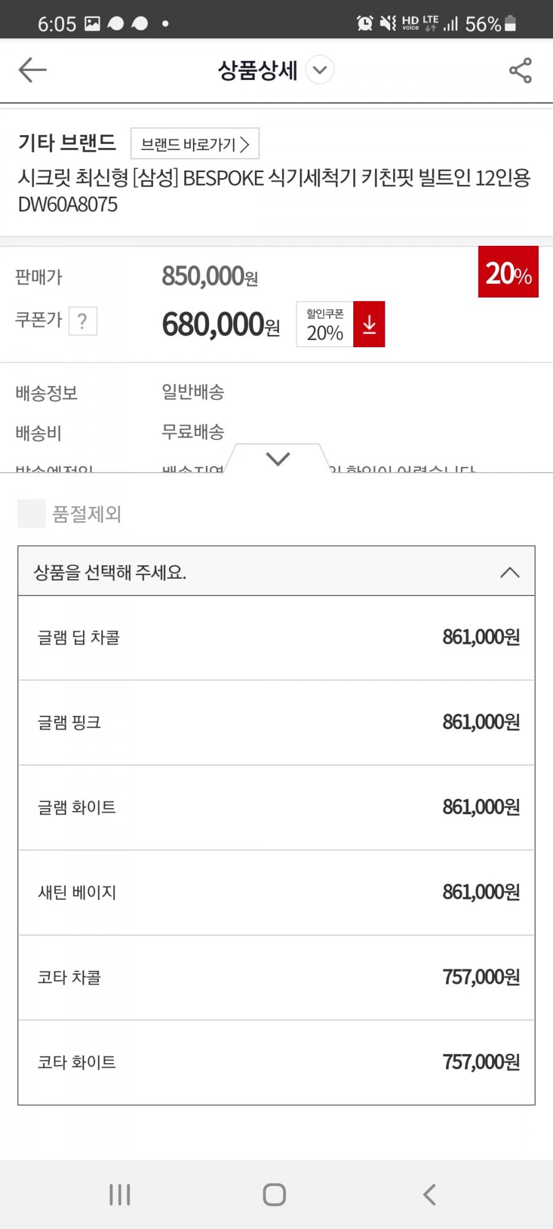Tap the Android recent apps icon
553x1229 pixels.
120,1195
